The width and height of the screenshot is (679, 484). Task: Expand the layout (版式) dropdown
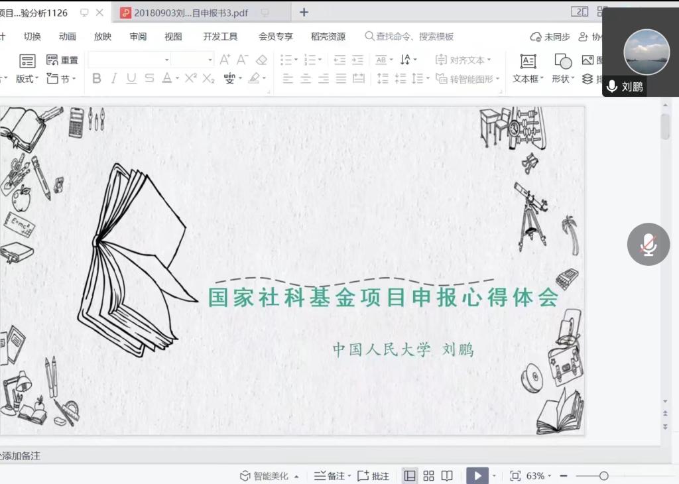click(x=27, y=78)
